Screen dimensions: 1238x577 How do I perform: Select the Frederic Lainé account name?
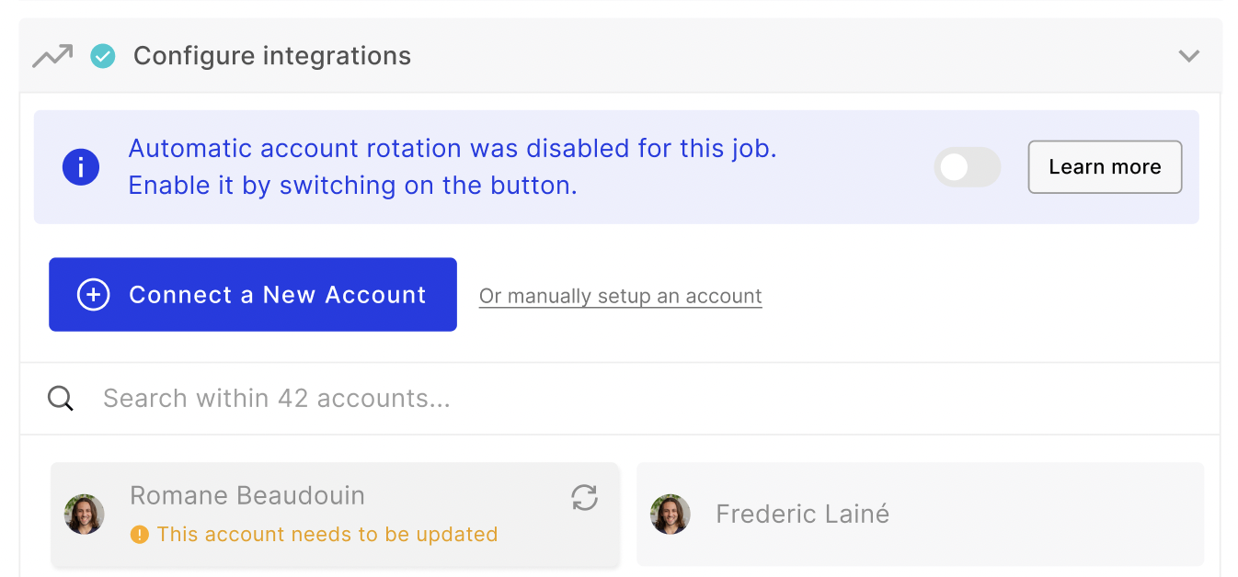(803, 515)
